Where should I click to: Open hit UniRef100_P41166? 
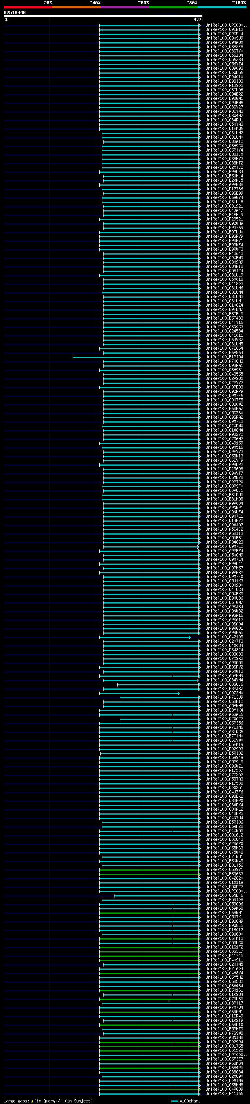click(x=224, y=1093)
